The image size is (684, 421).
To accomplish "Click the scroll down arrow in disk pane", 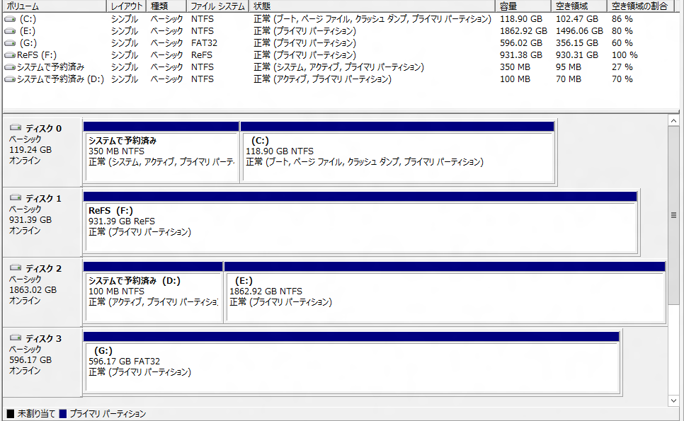I will (675, 400).
